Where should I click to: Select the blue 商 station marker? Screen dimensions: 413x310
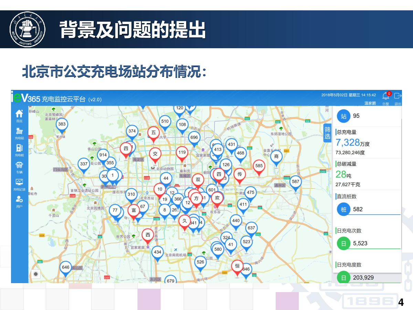[276, 158]
